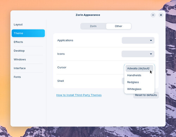Switch to the Zorin tab
This screenshot has width=176, height=137.
[93, 26]
